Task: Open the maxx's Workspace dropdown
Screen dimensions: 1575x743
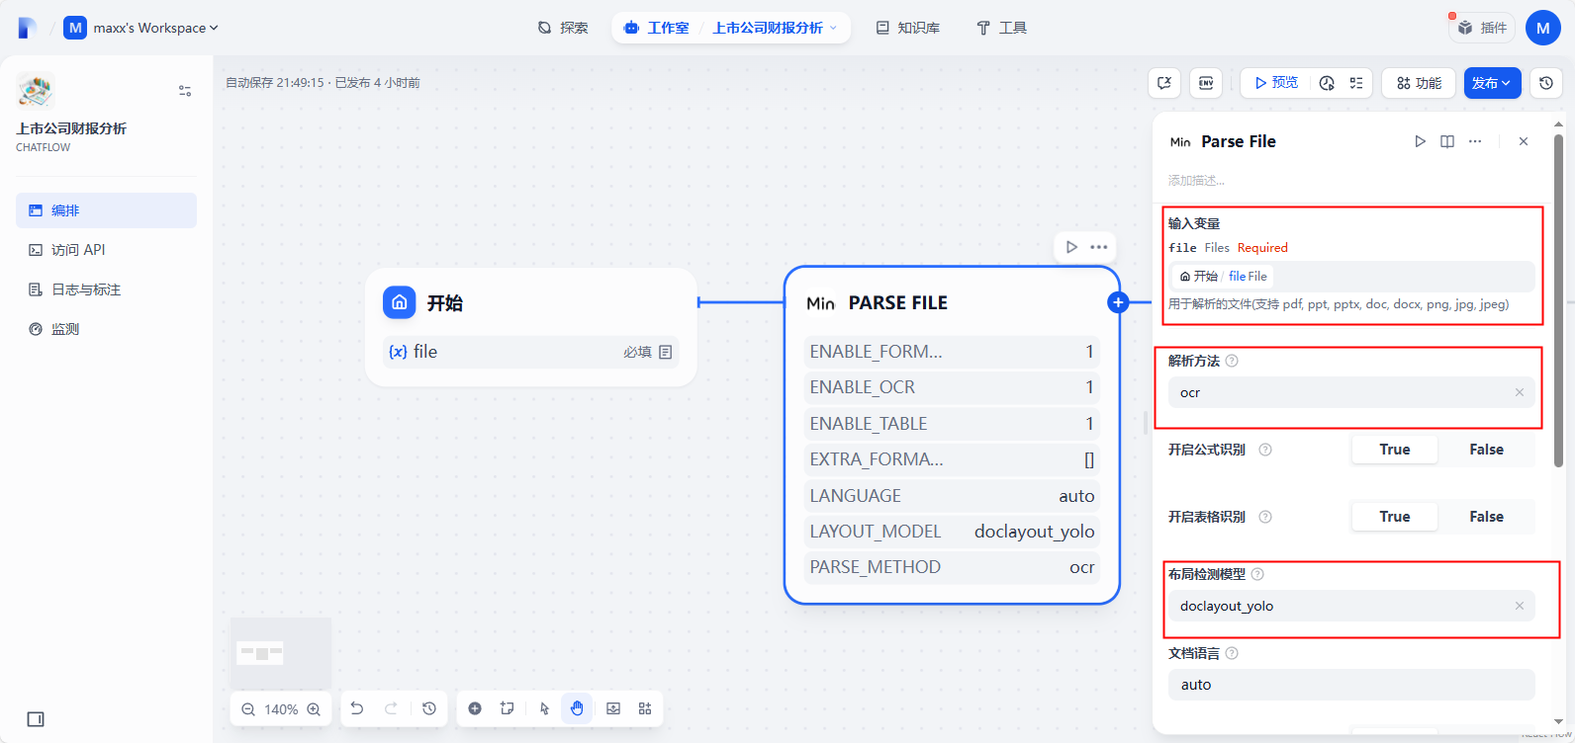Action: coord(140,28)
